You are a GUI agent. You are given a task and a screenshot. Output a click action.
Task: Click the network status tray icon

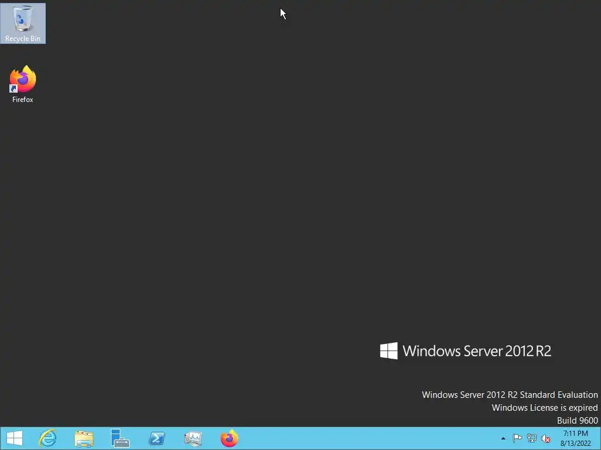[x=532, y=438]
